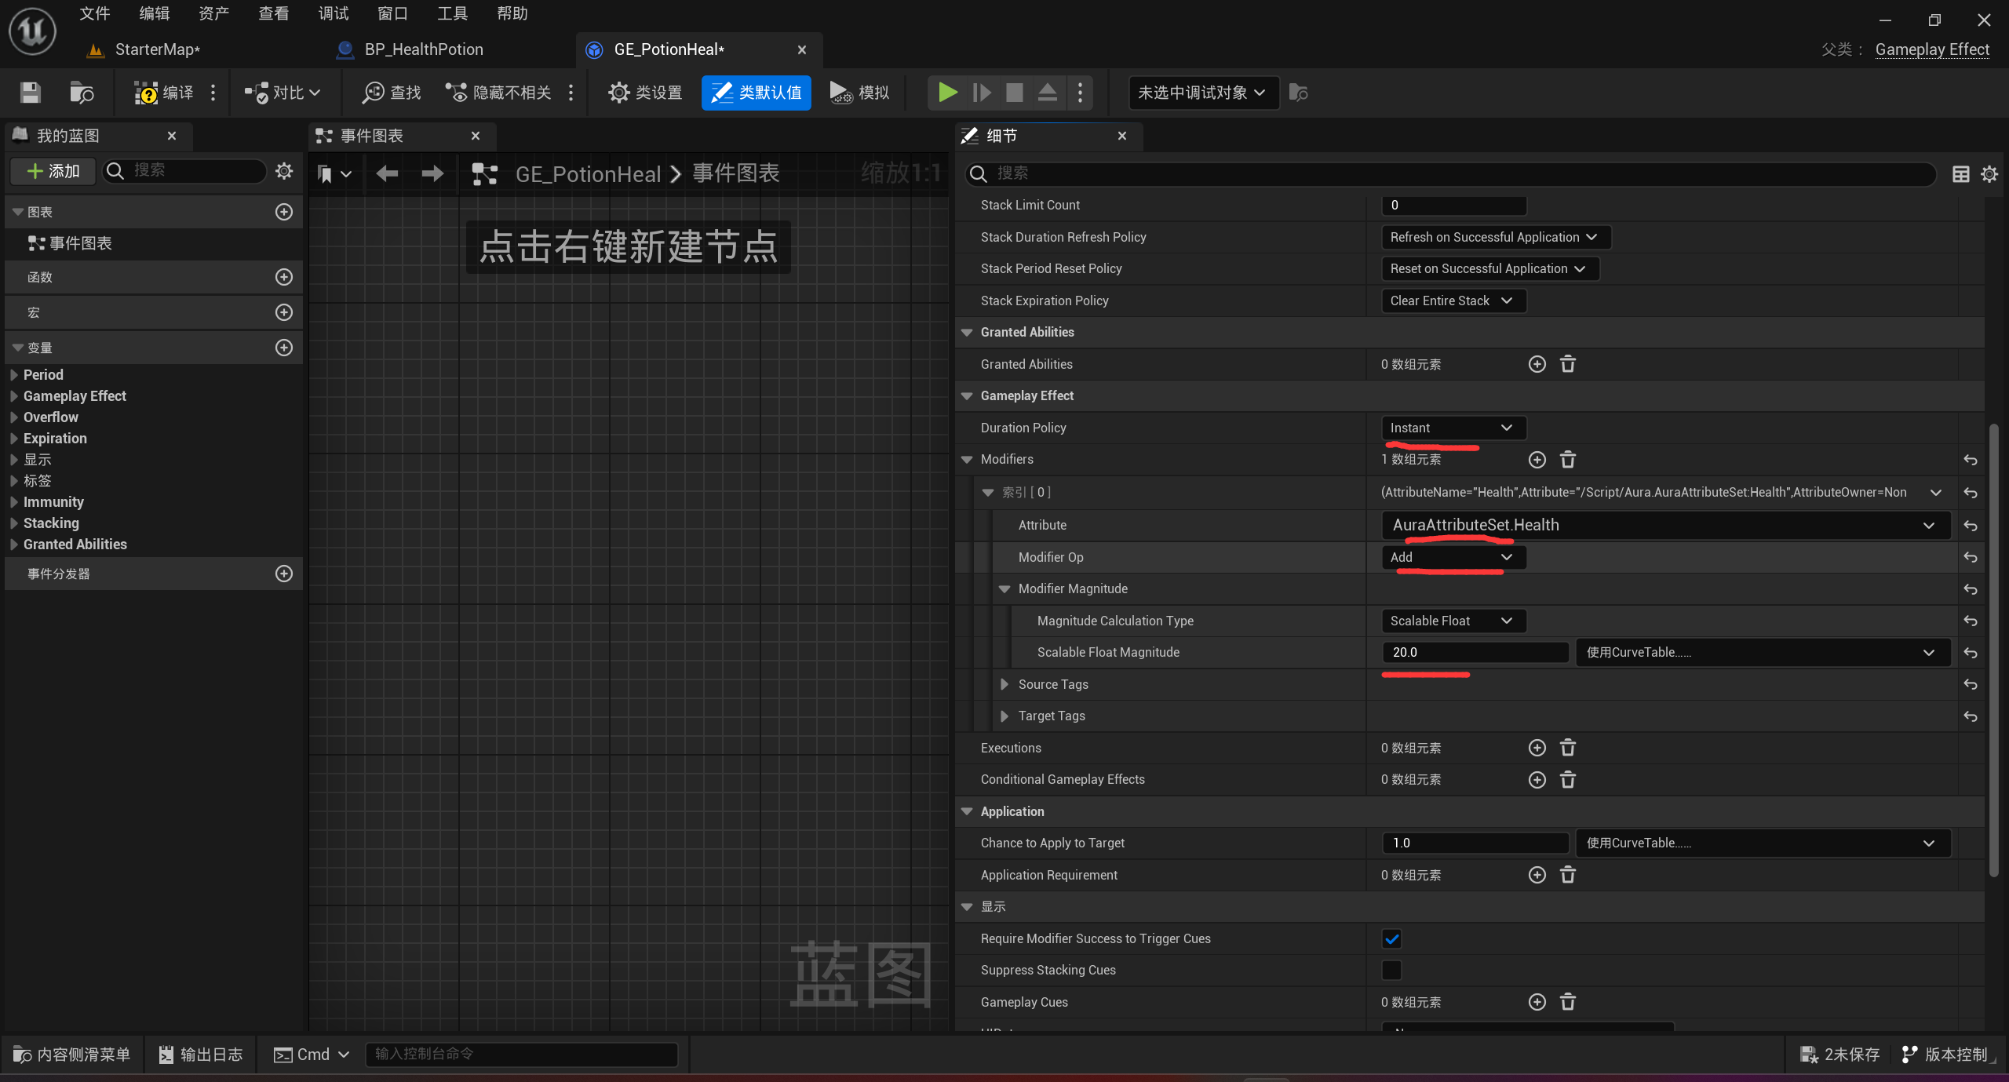Save the blueprint with the floppy disk icon
This screenshot has width=2009, height=1082.
tap(31, 93)
